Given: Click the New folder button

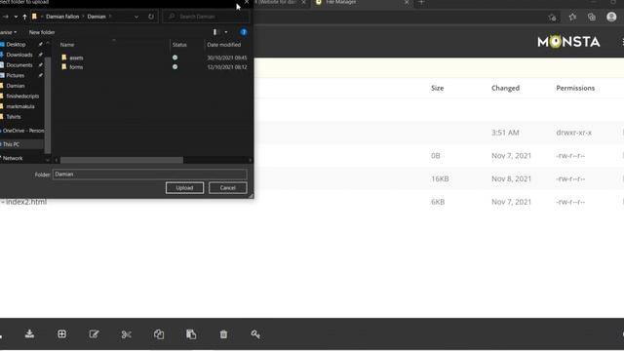Looking at the screenshot, I should 42,32.
